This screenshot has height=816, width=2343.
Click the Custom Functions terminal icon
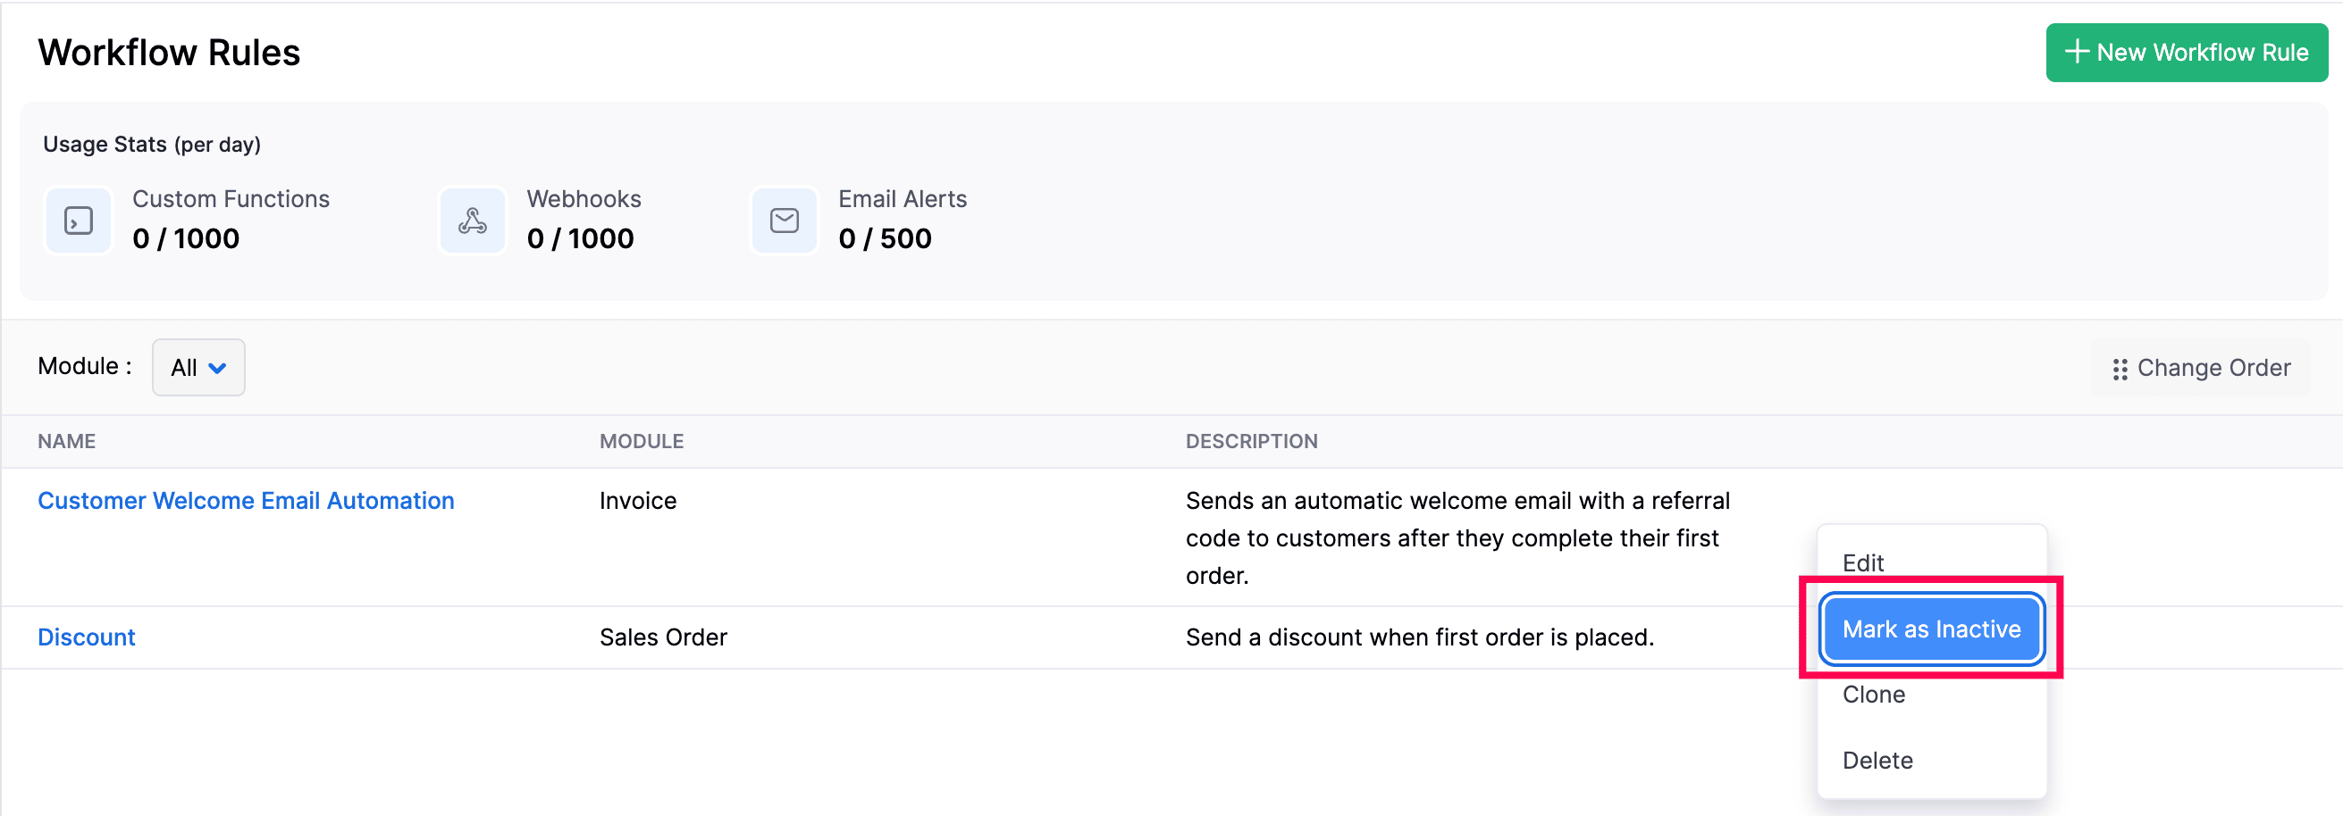(79, 221)
